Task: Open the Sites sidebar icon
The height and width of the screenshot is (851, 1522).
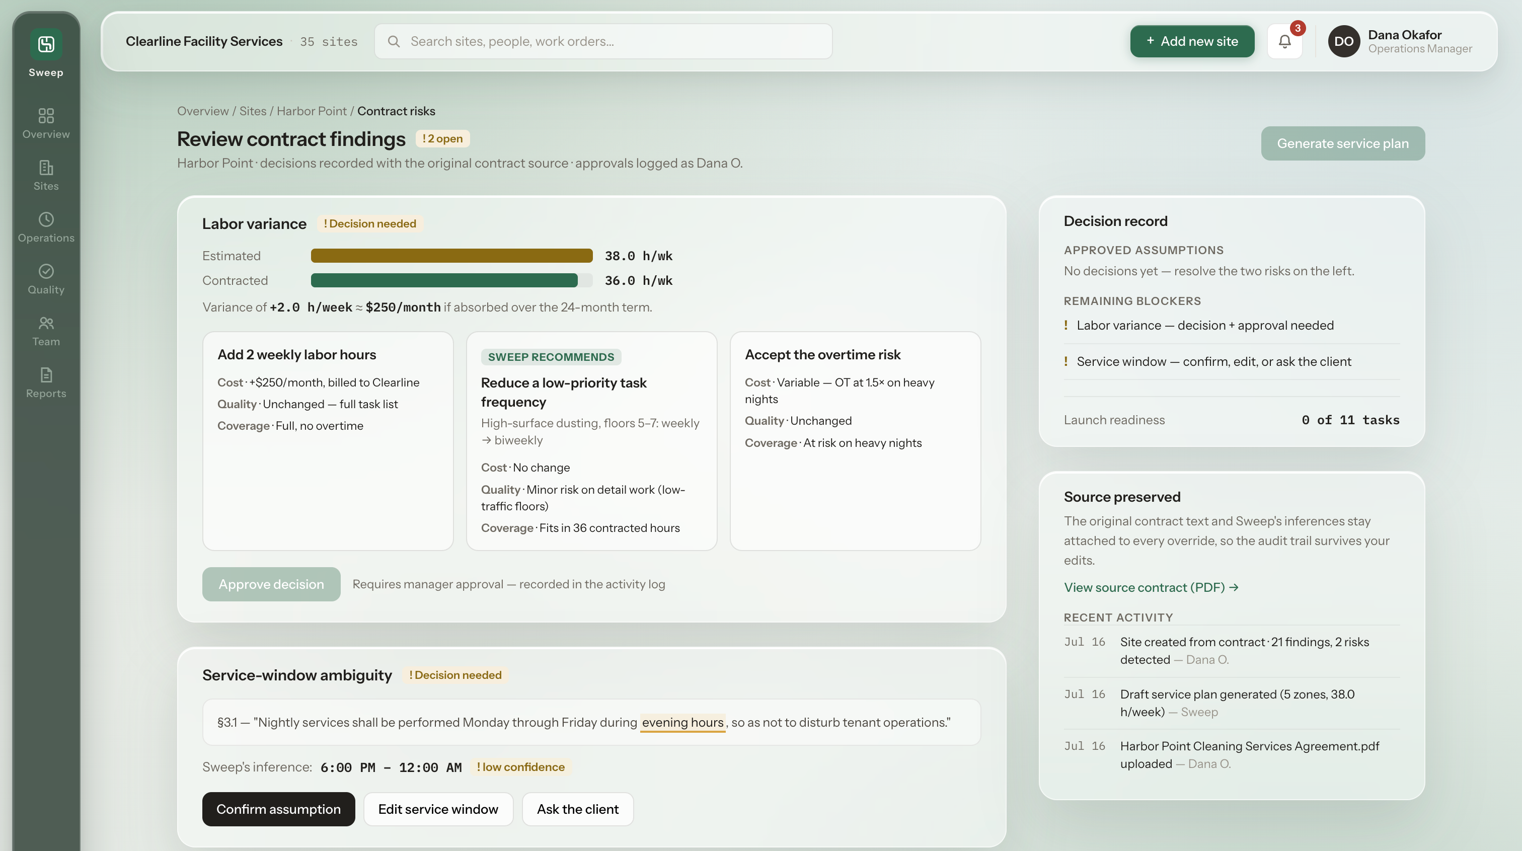Action: (x=46, y=167)
